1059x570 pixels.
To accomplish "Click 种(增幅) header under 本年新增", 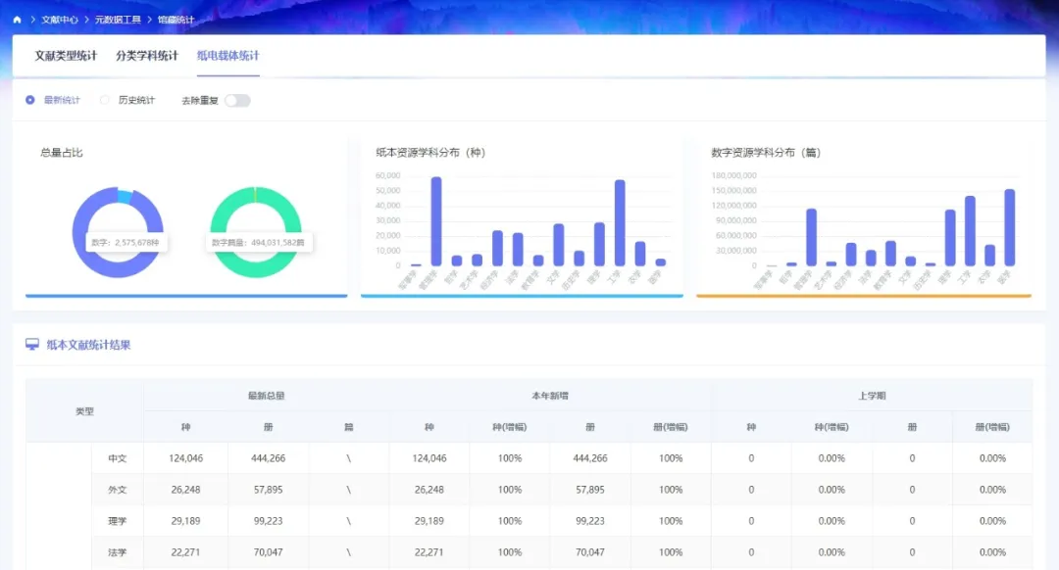I will 509,427.
